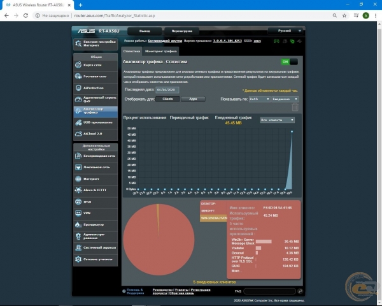Viewport: 382px width, 306px height.
Task: Click the peak data point on traffic graph
Action: coord(292,131)
